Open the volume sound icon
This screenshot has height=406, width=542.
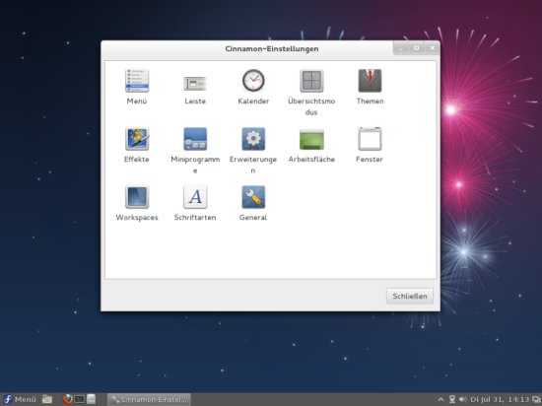[x=462, y=399]
